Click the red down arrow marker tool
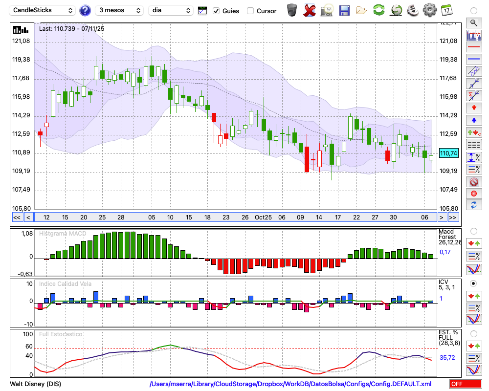 (473, 108)
